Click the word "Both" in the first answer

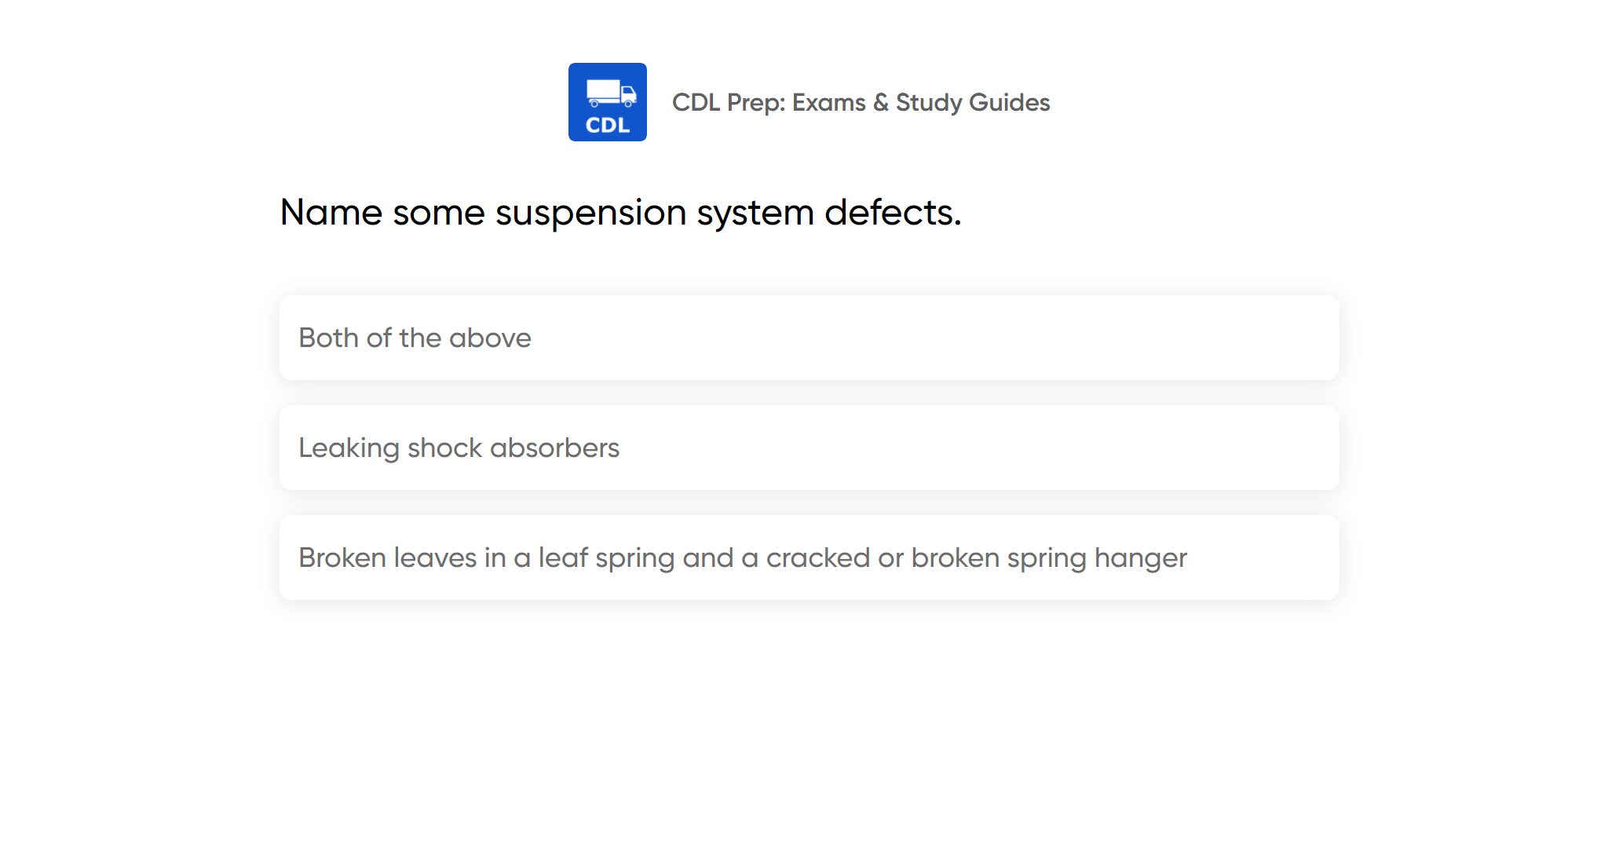coord(328,338)
